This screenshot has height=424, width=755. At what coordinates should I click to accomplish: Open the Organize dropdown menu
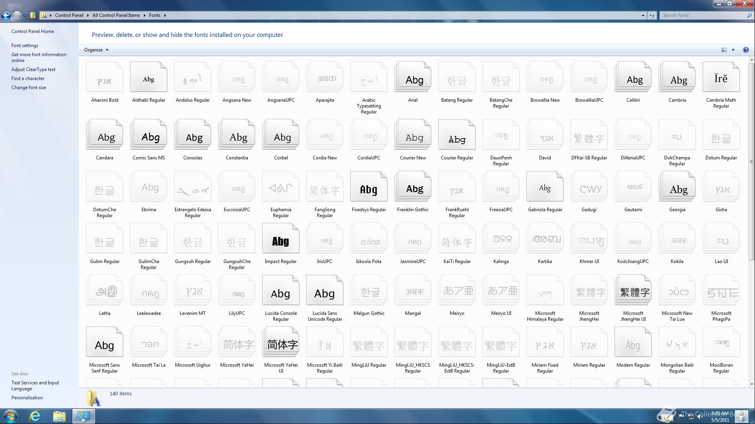tap(96, 50)
